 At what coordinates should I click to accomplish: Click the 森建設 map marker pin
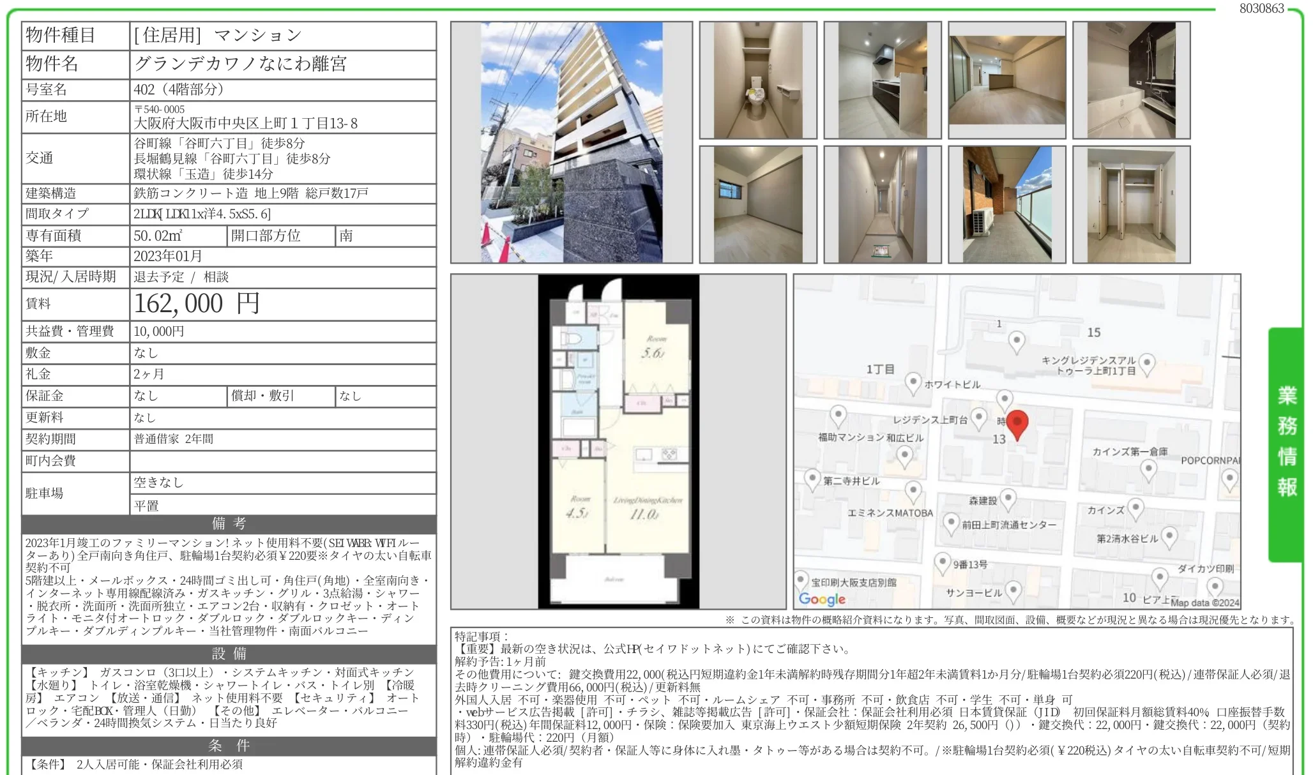[x=1008, y=499]
